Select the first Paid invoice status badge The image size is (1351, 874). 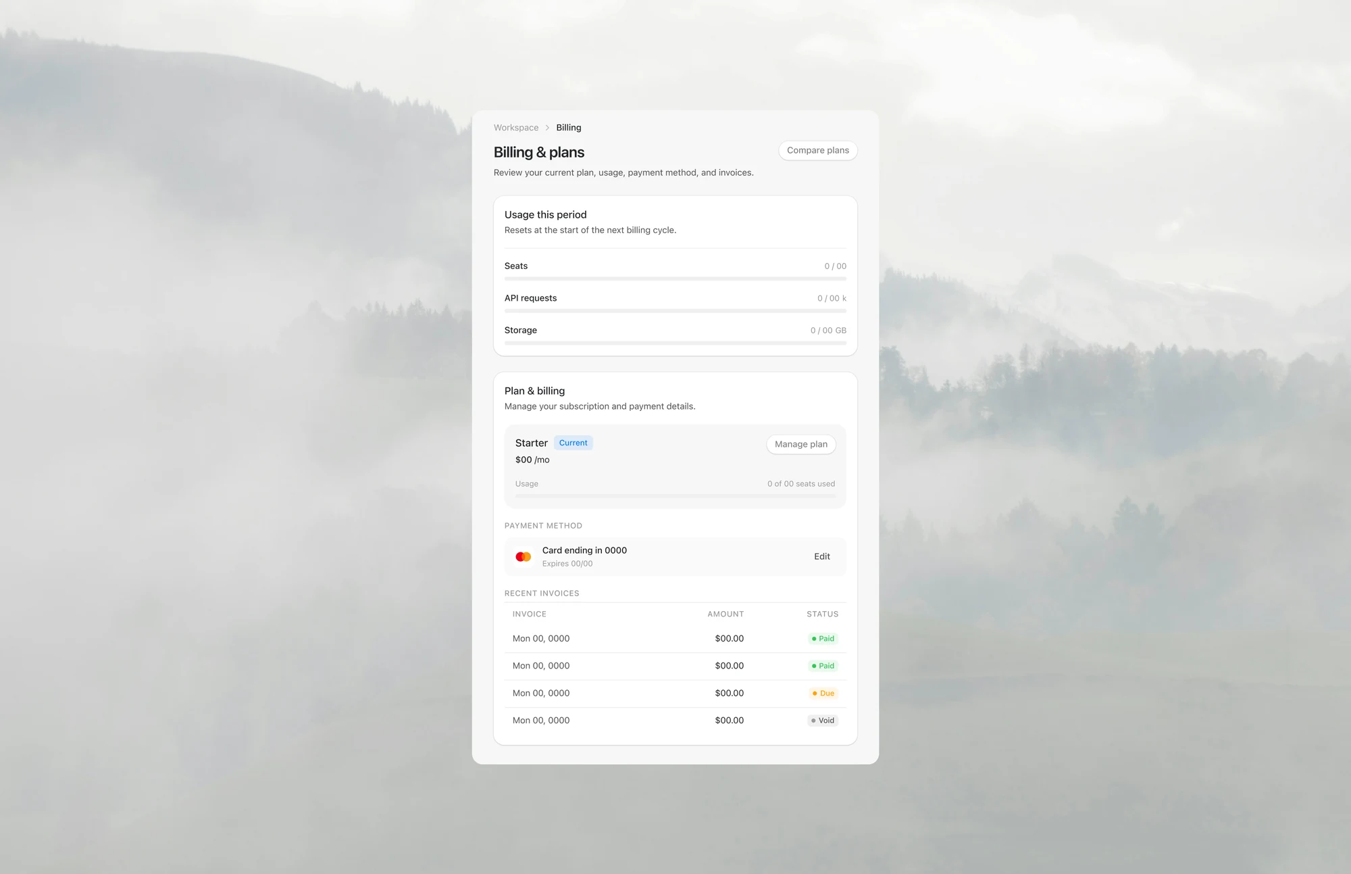823,639
